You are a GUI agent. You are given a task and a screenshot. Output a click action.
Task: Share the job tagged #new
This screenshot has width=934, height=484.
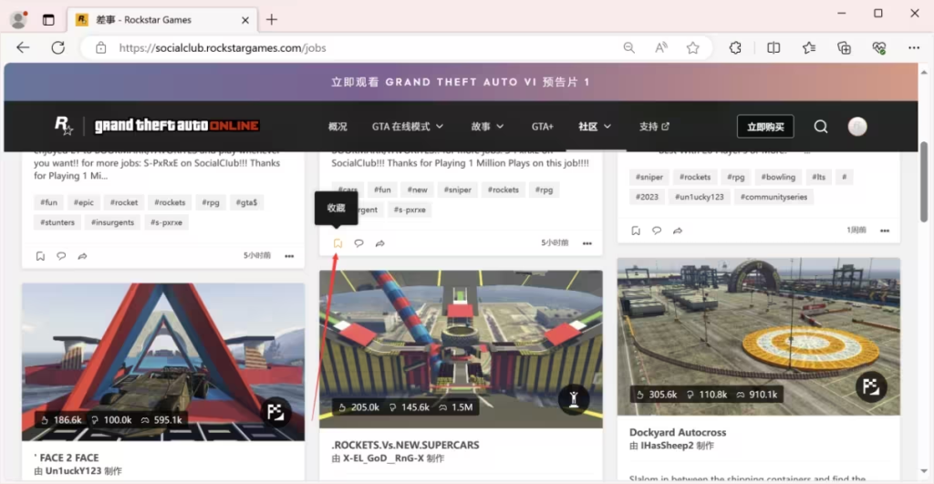click(380, 242)
